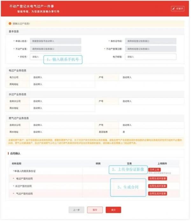191x221 pixels.
Task: Click the 空表 column header
Action: coord(129,163)
